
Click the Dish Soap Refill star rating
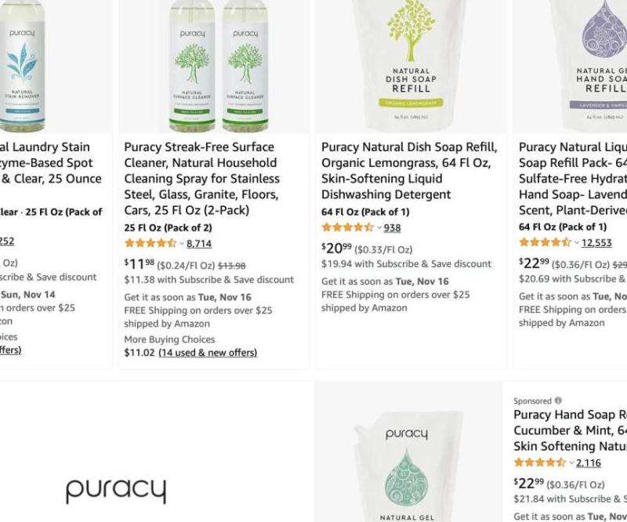click(347, 227)
